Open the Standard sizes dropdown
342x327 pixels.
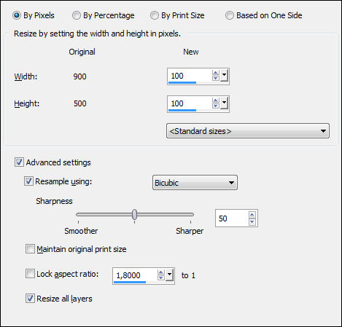248,131
